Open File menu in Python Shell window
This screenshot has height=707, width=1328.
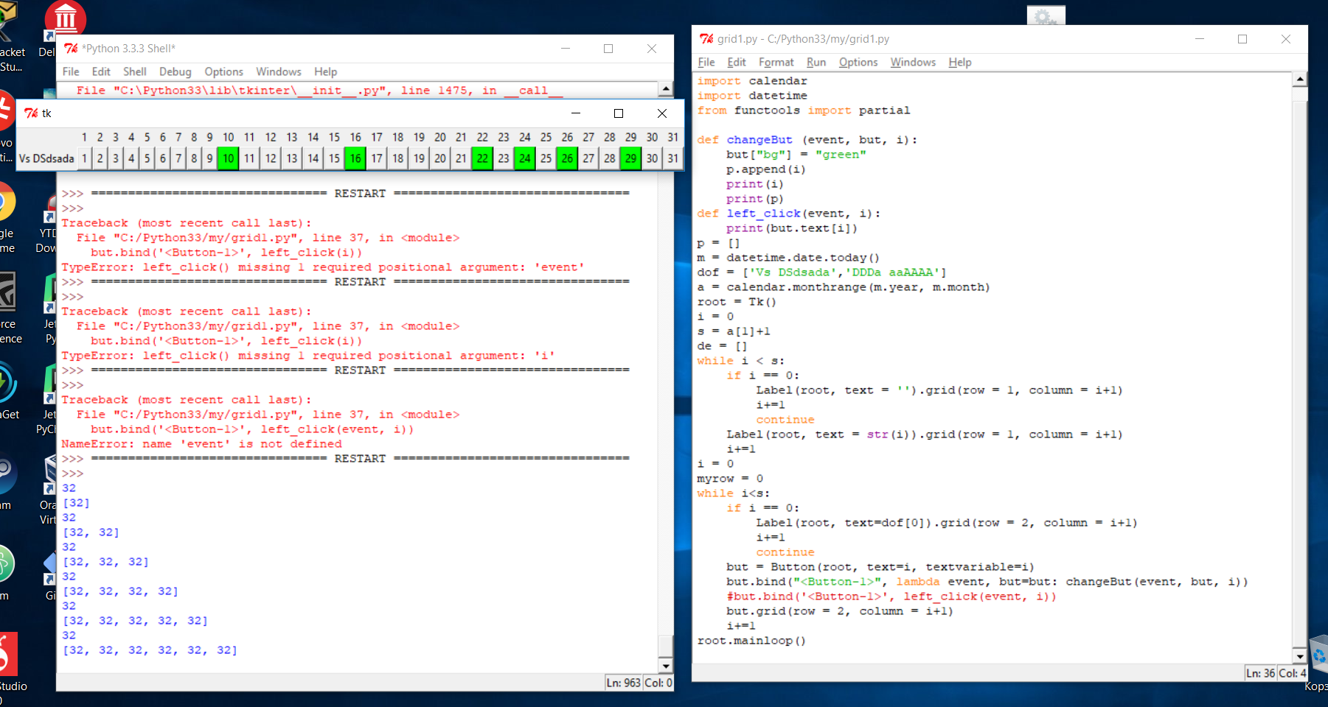71,71
